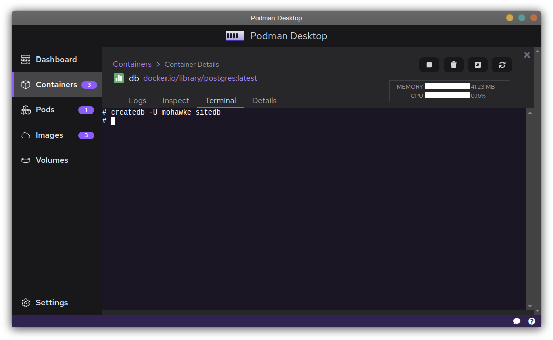Close the container details panel
Viewport: 553px width, 340px height.
tap(527, 55)
